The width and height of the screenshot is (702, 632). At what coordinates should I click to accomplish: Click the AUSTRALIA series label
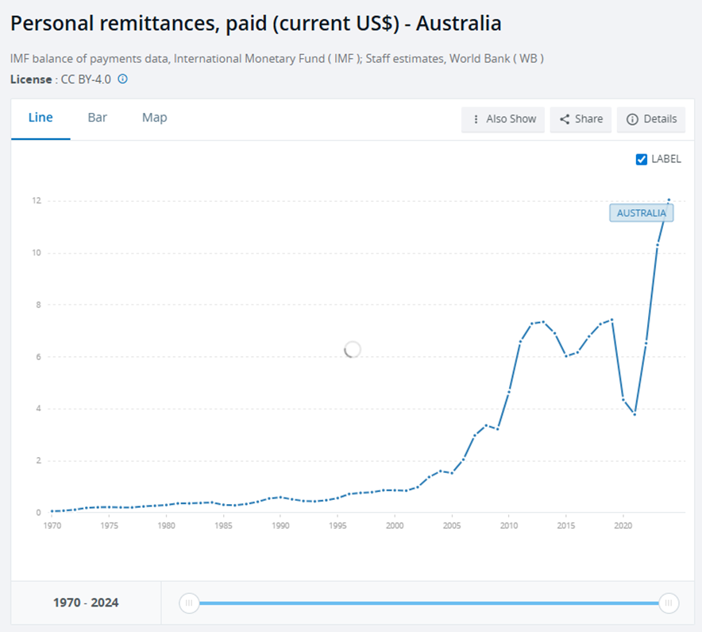(641, 213)
